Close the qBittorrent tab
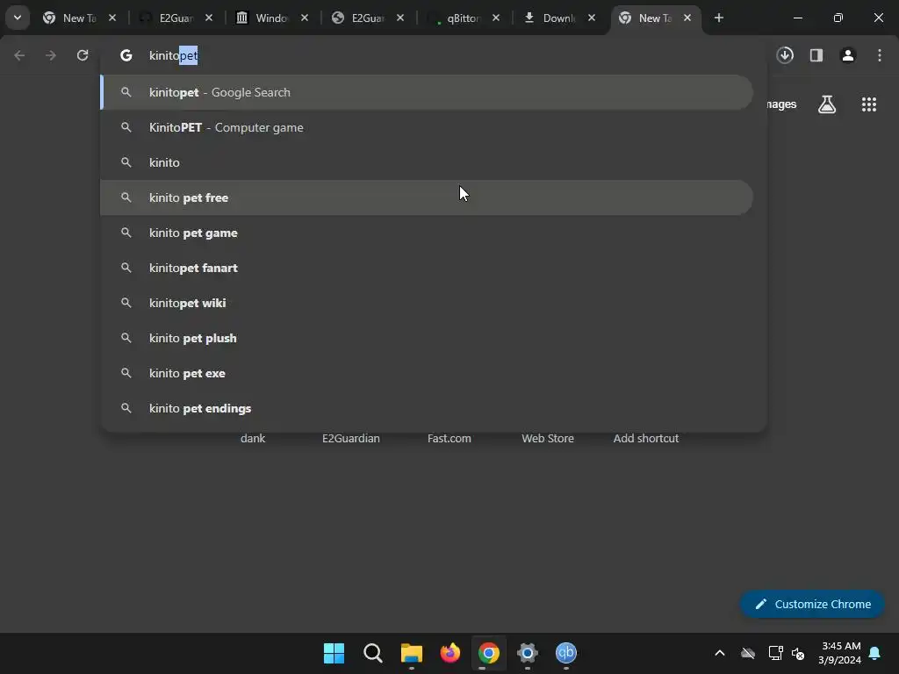Image resolution: width=899 pixels, height=674 pixels. coord(496,18)
